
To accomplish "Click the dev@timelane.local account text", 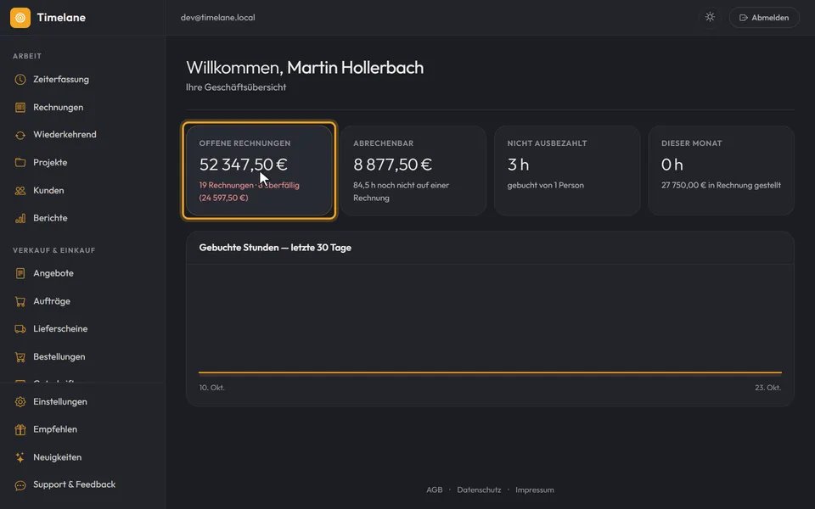I will (218, 18).
